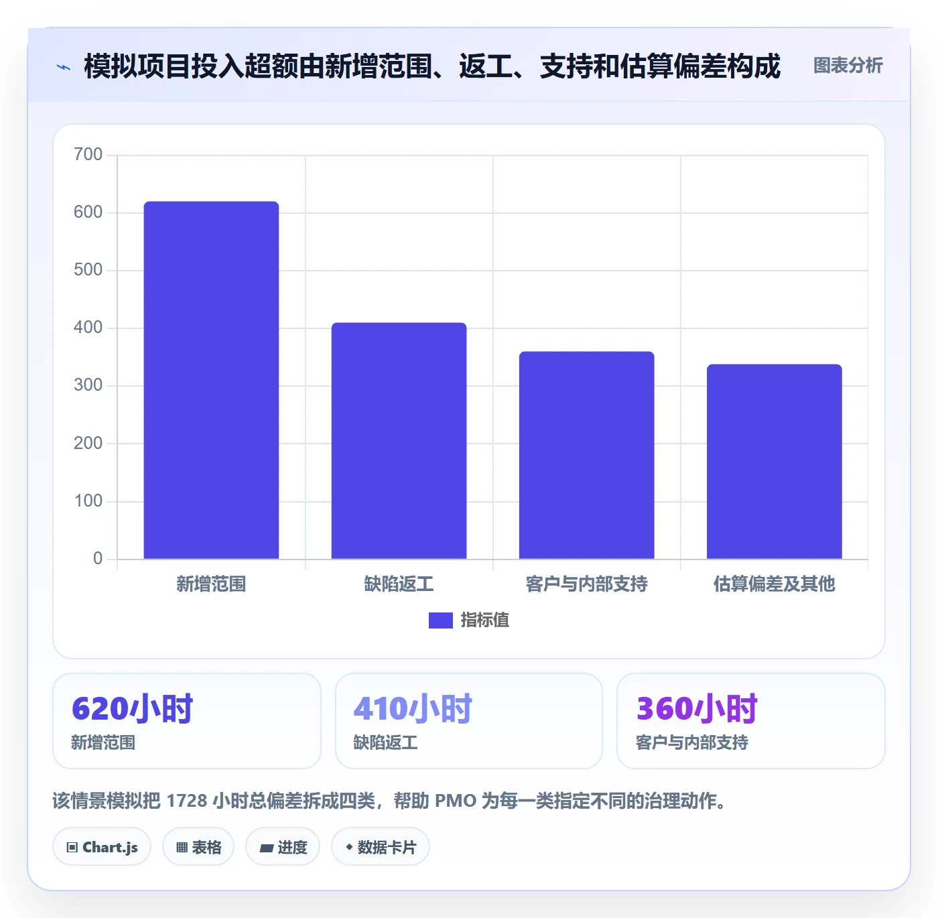Click the 进度 tag chip

click(283, 847)
